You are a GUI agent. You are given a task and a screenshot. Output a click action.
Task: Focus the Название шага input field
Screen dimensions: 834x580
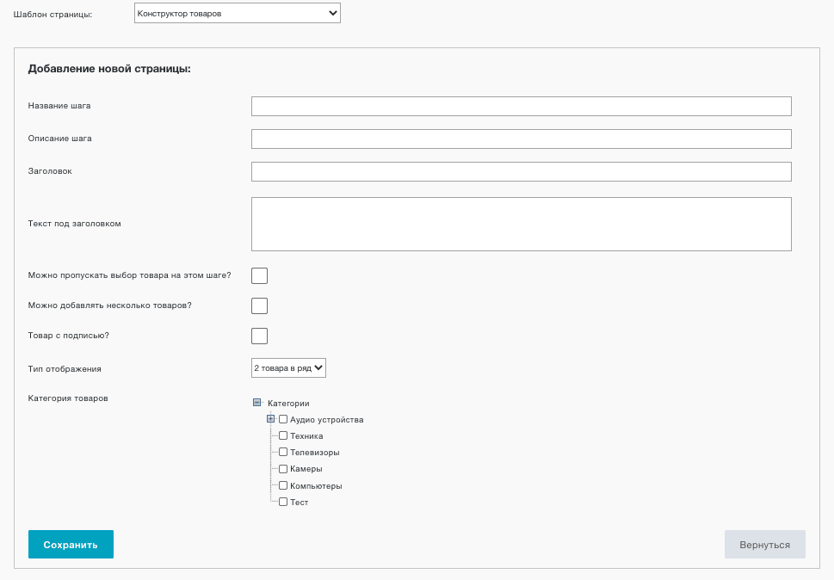click(522, 107)
